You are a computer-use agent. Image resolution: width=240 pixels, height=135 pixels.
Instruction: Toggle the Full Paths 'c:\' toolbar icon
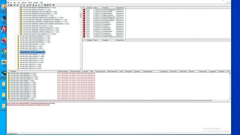tap(21, 5)
